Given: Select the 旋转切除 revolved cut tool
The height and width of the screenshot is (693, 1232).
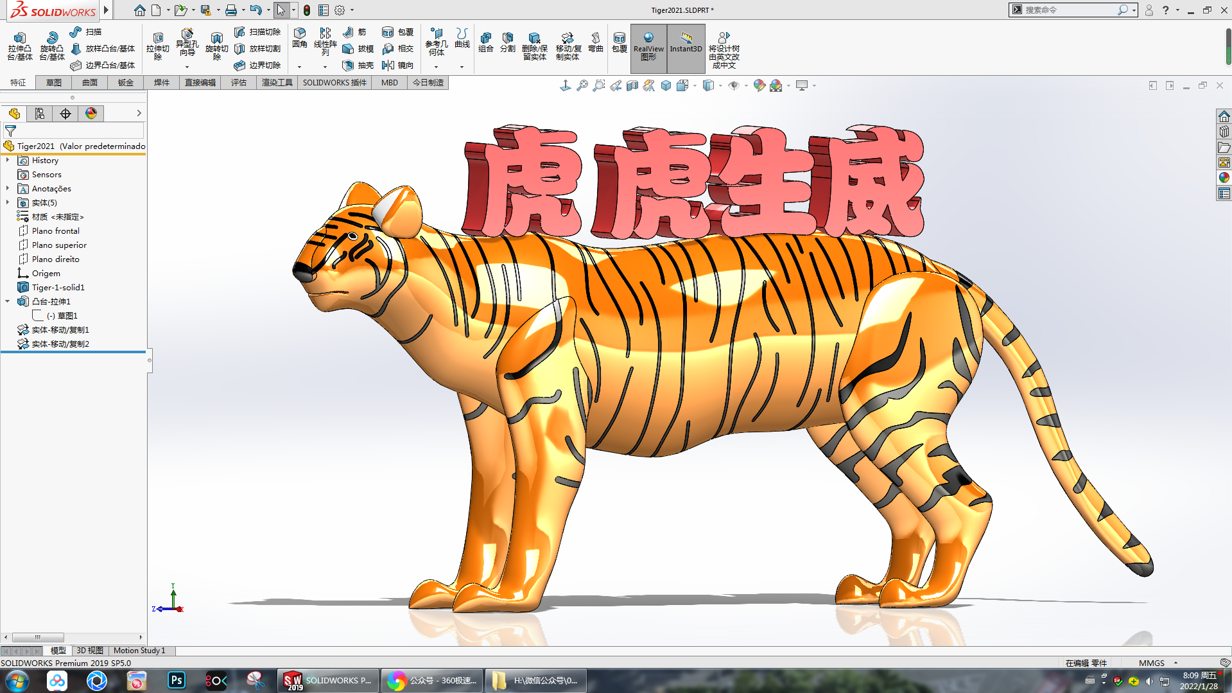Looking at the screenshot, I should (x=217, y=46).
